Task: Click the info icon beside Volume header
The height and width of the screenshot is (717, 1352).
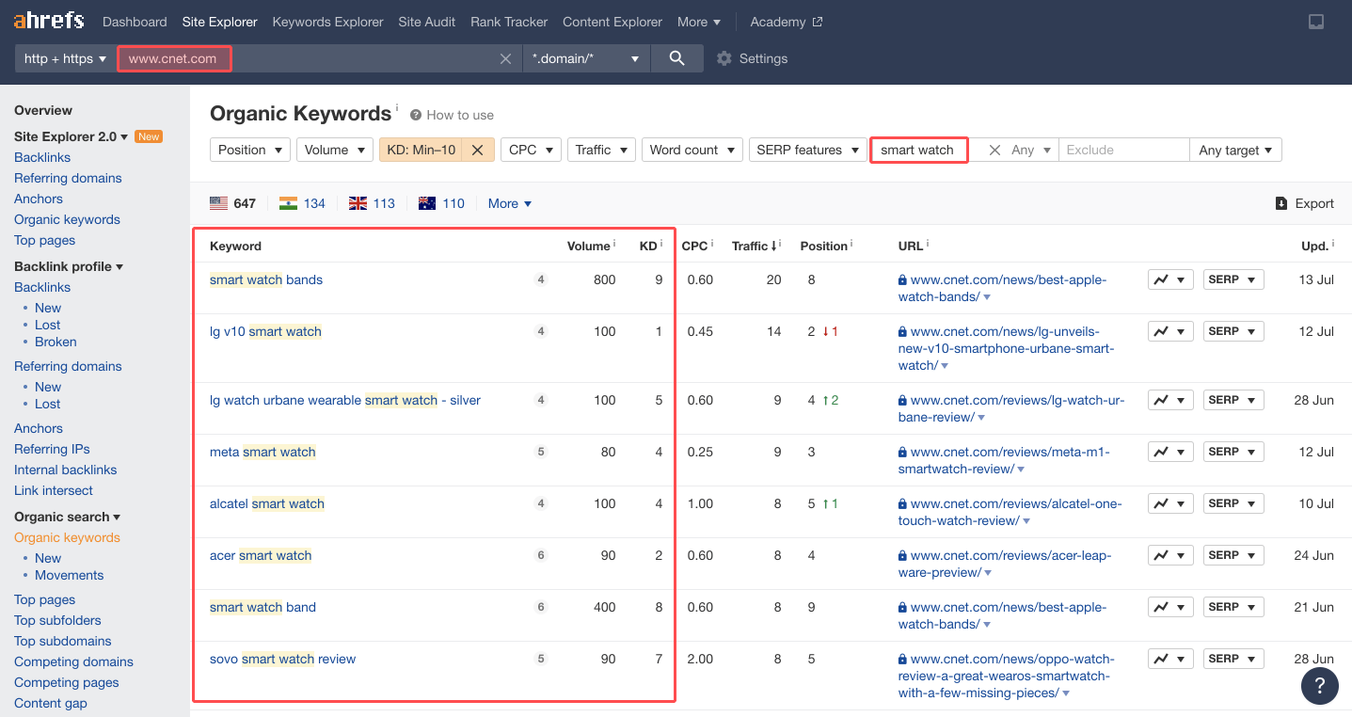Action: [x=614, y=243]
